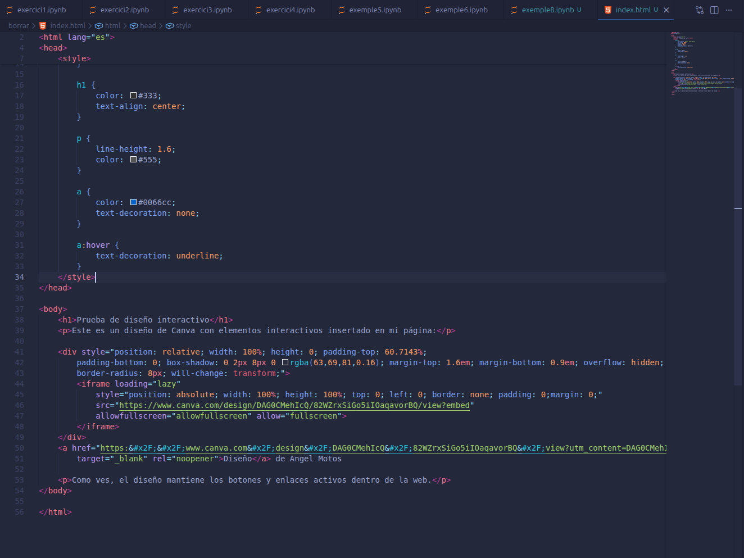The width and height of the screenshot is (744, 558).
Task: Close the index.html tab
Action: click(666, 10)
